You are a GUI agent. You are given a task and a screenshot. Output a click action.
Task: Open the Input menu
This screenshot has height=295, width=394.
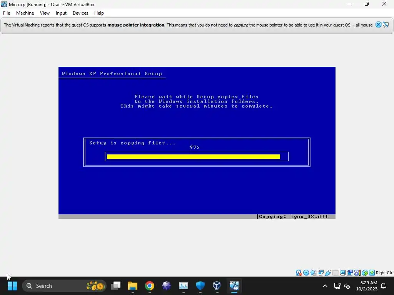coord(61,13)
